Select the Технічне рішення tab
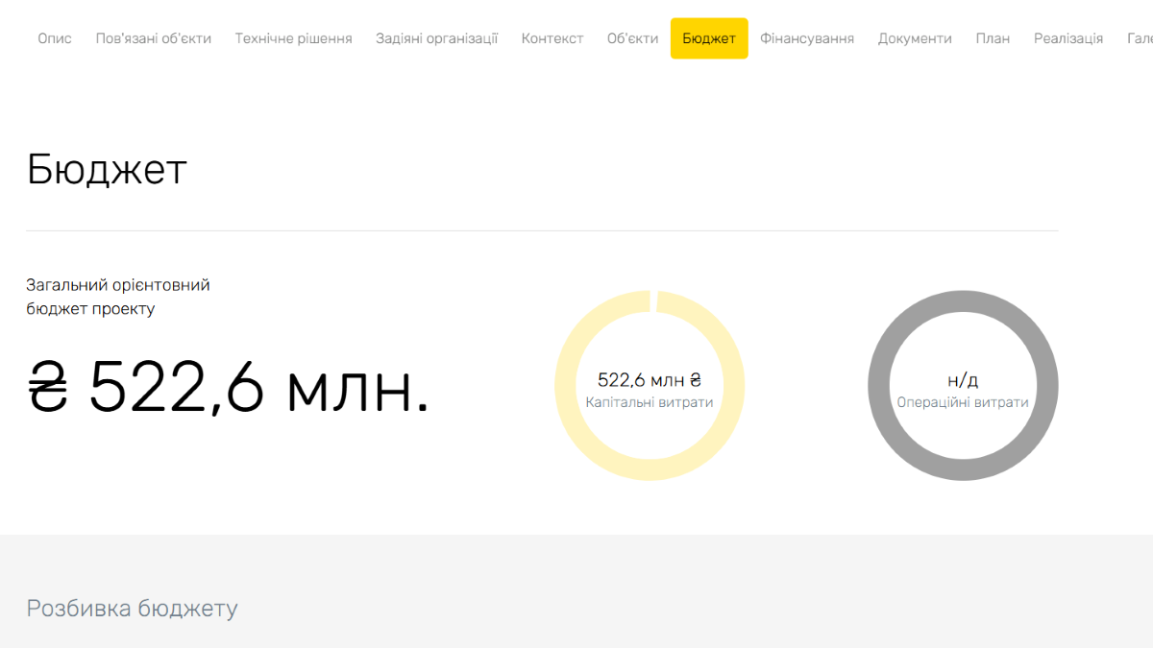This screenshot has width=1153, height=648. (293, 38)
